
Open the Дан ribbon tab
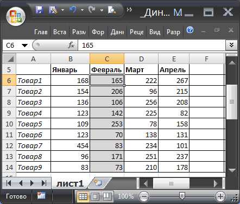click(x=117, y=32)
